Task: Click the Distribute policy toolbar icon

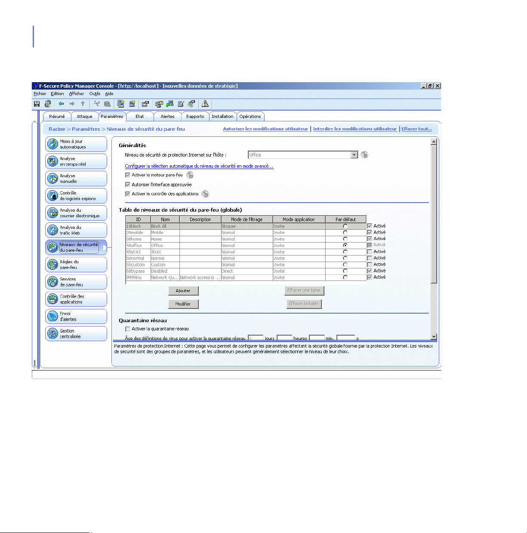Action: [x=48, y=104]
